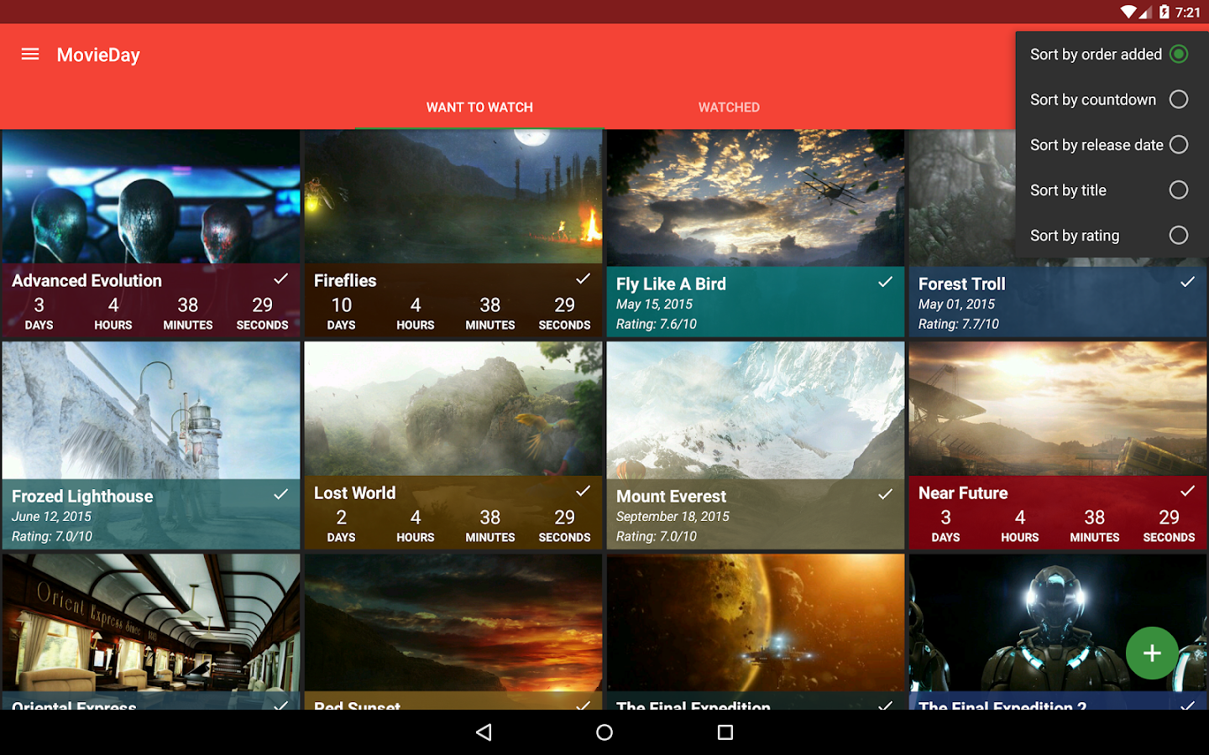Click the Rating: 7.6/10 text
Viewport: 1209px width, 755px height.
point(657,325)
